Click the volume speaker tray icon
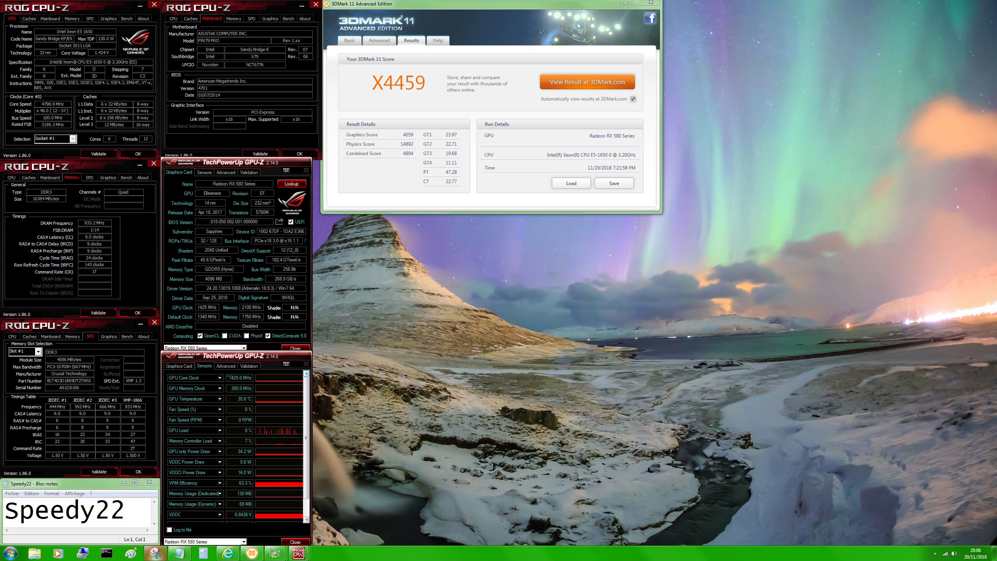The height and width of the screenshot is (561, 997). [954, 554]
